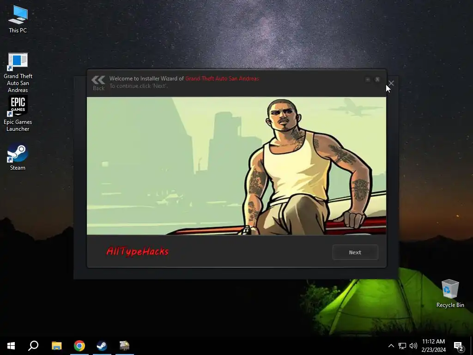Select the Recycle Bin desktop icon
The height and width of the screenshot is (355, 473).
[450, 294]
